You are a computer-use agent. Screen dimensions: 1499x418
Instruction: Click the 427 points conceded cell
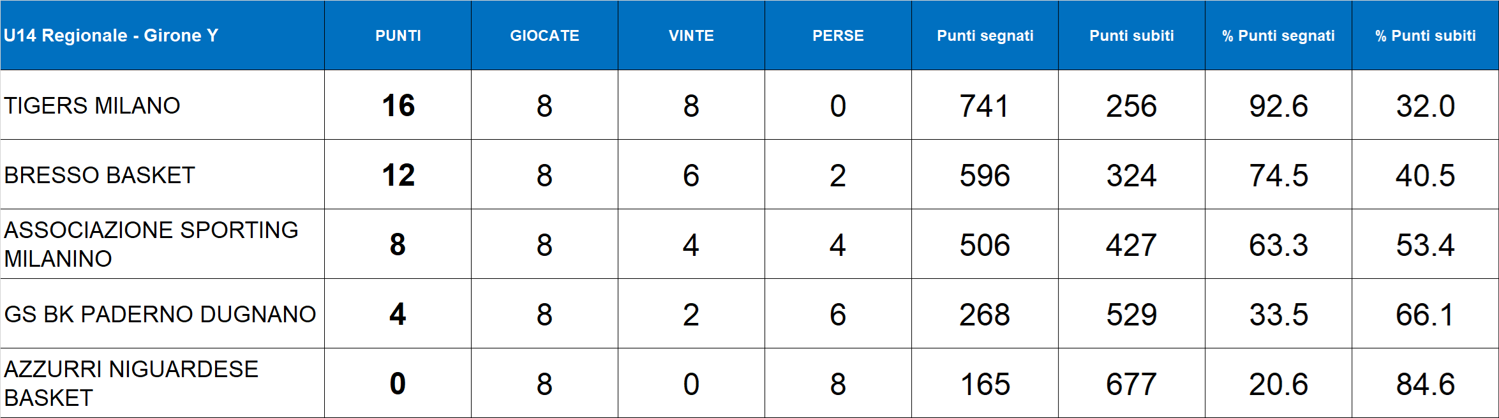1131,244
